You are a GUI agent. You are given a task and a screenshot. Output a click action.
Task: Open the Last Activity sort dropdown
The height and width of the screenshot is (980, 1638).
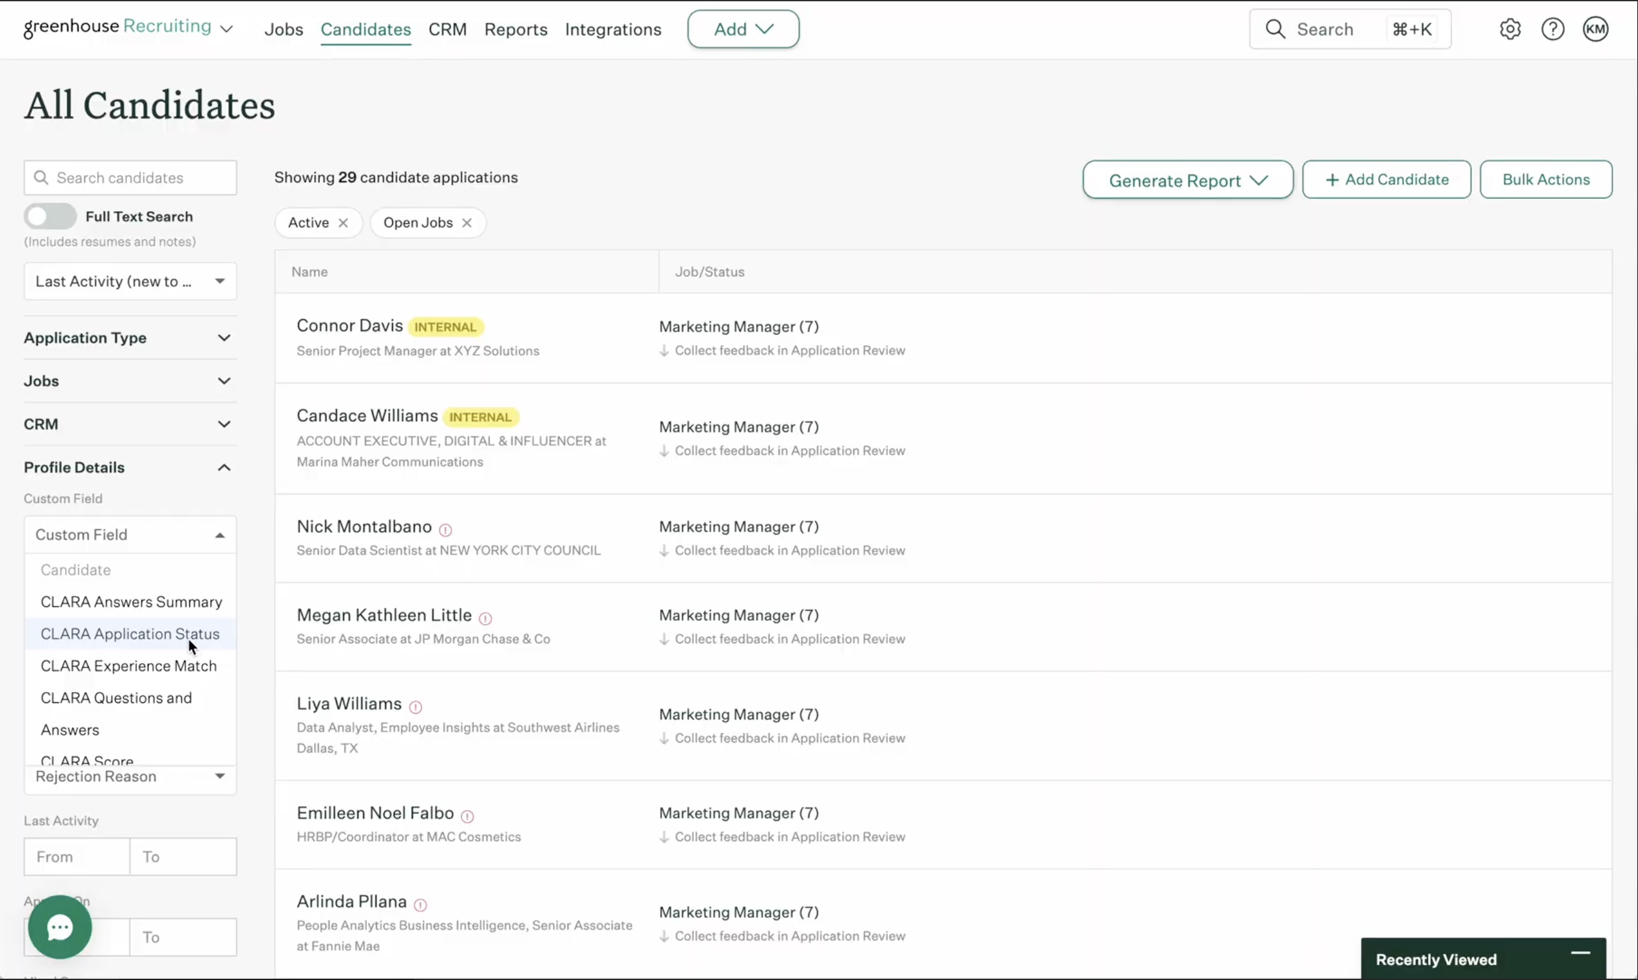(x=130, y=281)
